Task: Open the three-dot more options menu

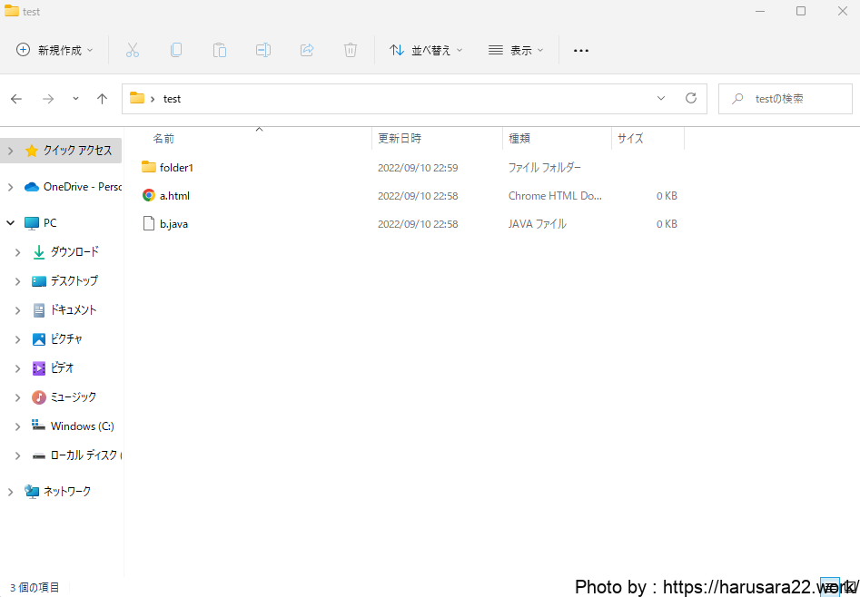Action: [x=581, y=51]
